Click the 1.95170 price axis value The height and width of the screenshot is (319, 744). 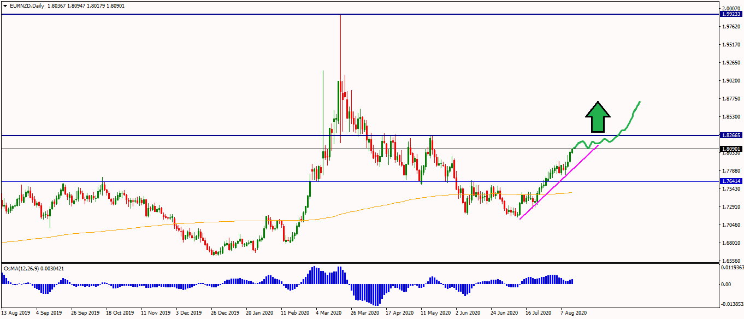point(731,45)
